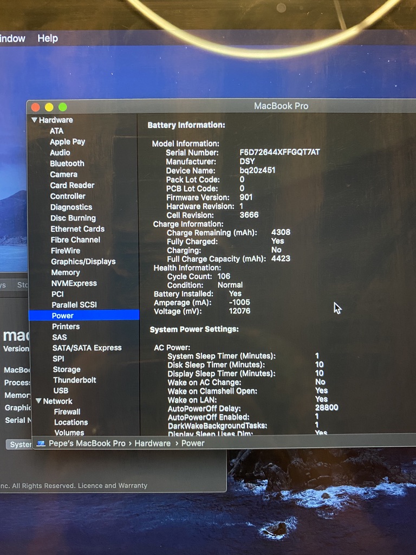
Task: Select Camera in the sidebar
Action: pyautogui.click(x=64, y=175)
